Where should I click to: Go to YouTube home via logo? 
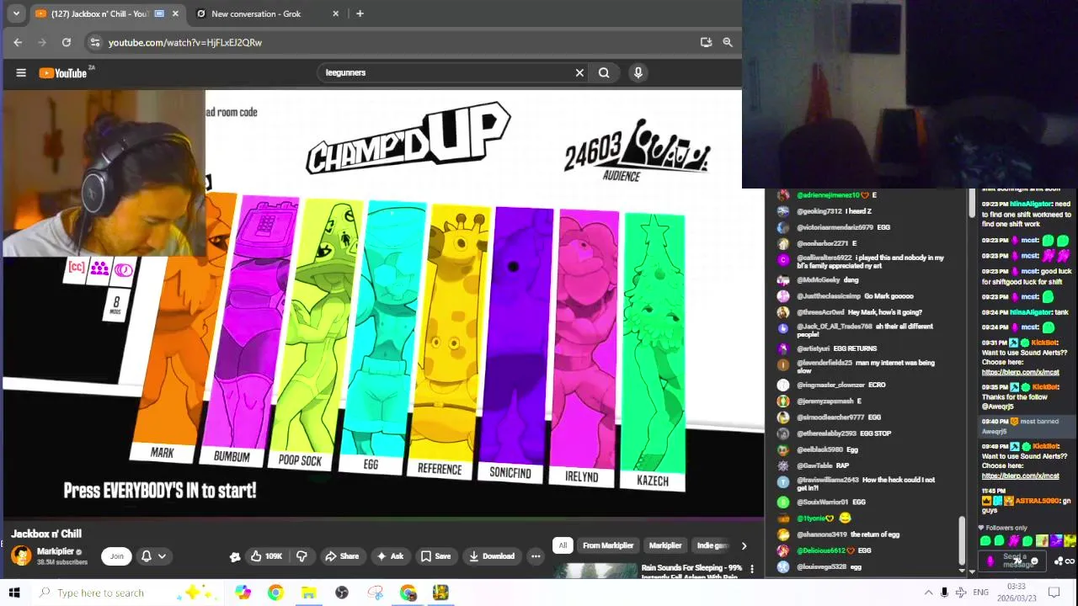click(63, 73)
